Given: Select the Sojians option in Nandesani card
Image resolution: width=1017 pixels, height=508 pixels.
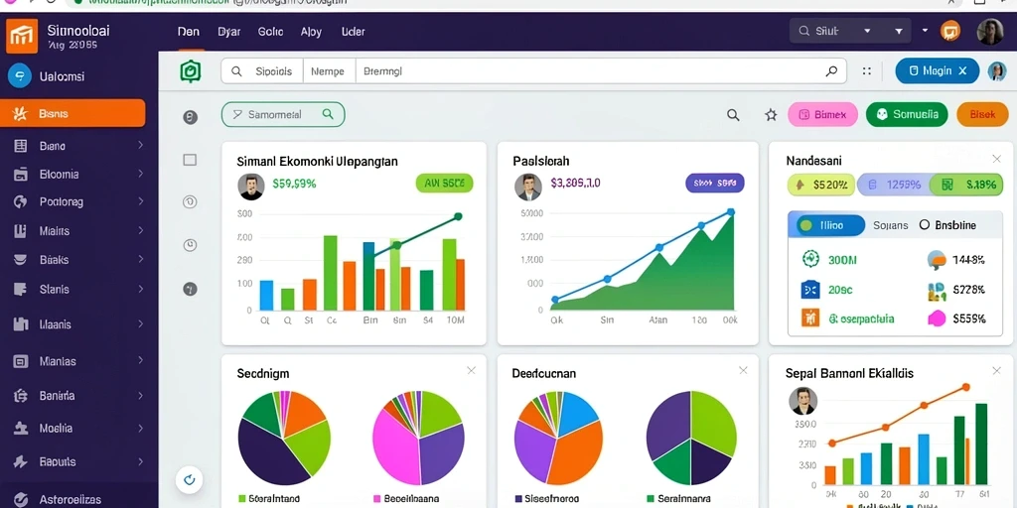Looking at the screenshot, I should (x=891, y=225).
